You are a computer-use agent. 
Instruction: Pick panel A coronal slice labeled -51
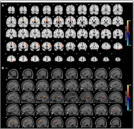click(23, 22)
